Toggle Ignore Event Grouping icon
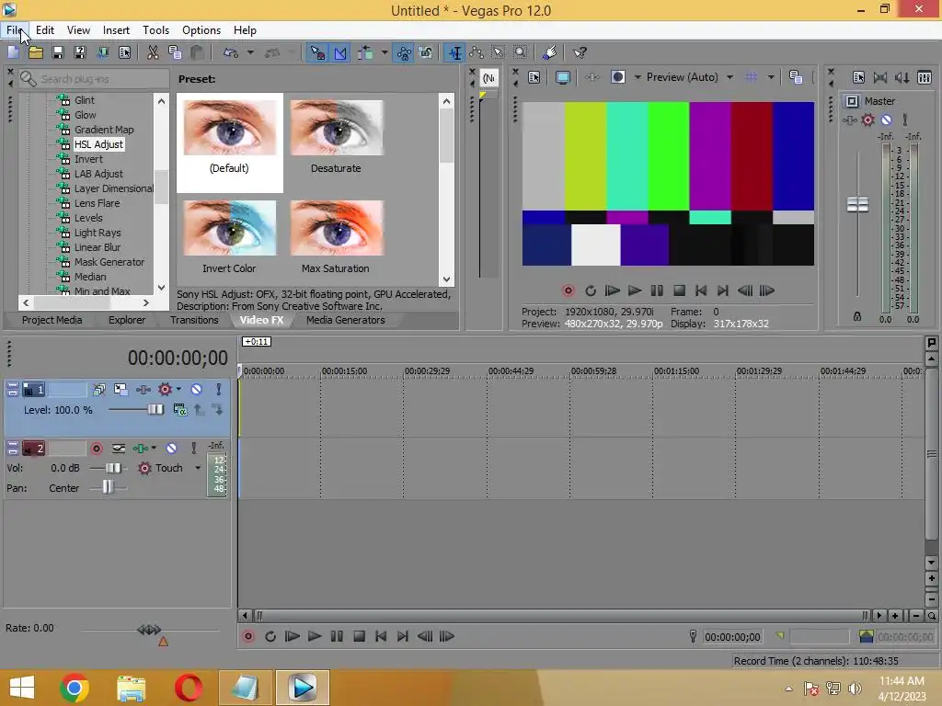 (426, 52)
